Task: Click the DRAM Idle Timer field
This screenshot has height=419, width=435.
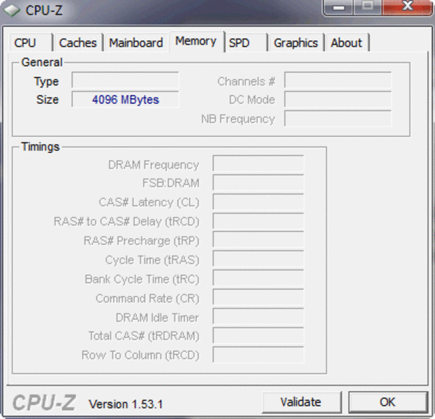Action: (258, 316)
